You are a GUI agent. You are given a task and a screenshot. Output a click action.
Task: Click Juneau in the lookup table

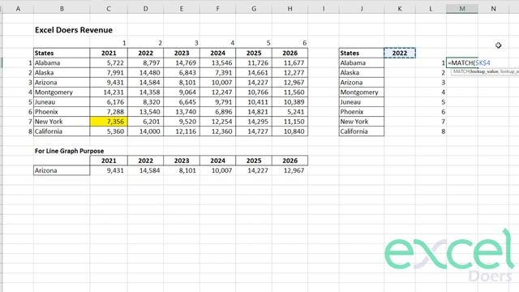click(362, 102)
